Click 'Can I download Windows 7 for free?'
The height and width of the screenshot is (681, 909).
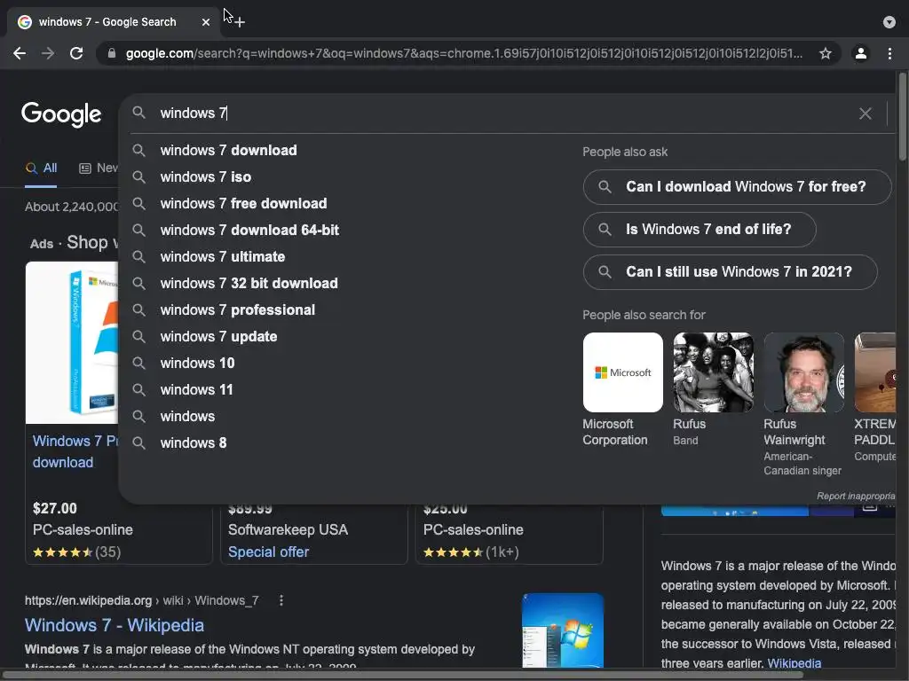(737, 187)
